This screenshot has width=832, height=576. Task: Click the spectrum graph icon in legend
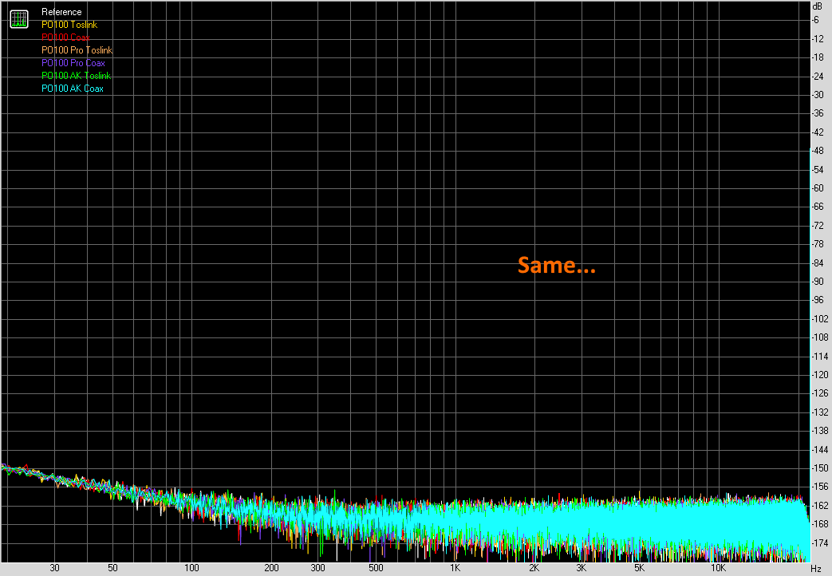tap(19, 19)
